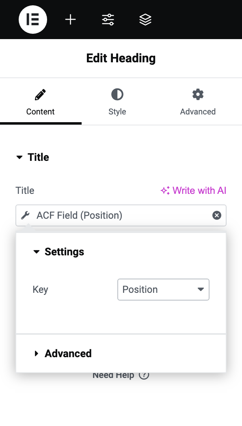Open Site Settings sliders icon
This screenshot has height=426, width=242.
[108, 20]
